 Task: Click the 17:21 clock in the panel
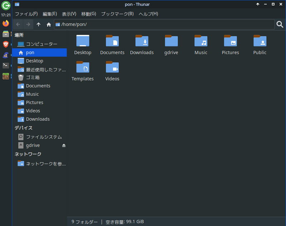6,15
